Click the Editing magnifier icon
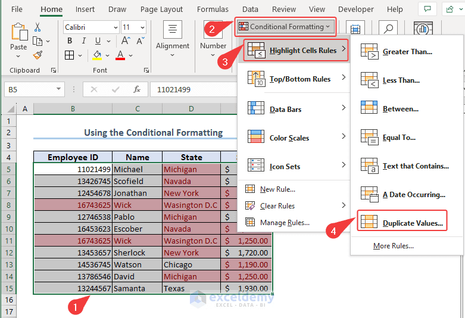Viewport: 465px width, 318px height. tap(388, 29)
